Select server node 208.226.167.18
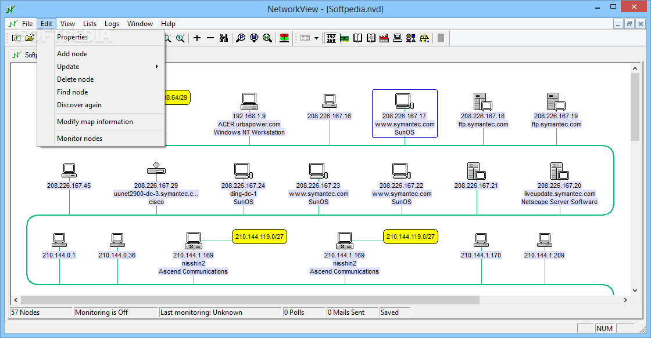The height and width of the screenshot is (338, 651). coord(483,101)
